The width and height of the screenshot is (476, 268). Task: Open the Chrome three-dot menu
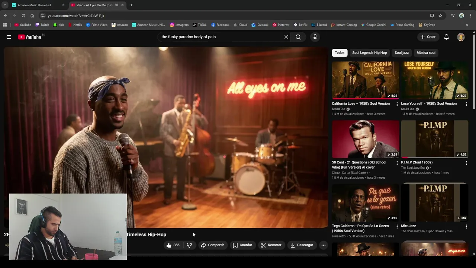click(x=471, y=16)
